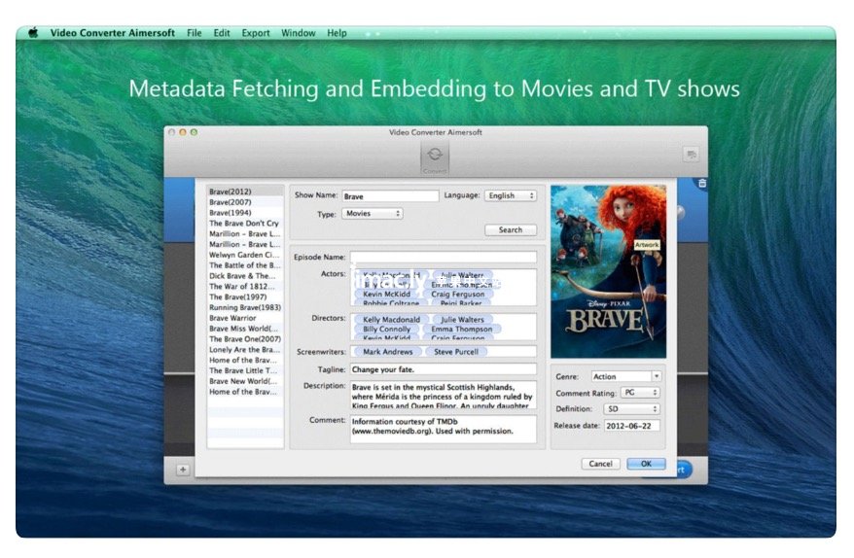Click the plus add-file button in main window
The width and height of the screenshot is (854, 558).
[183, 470]
